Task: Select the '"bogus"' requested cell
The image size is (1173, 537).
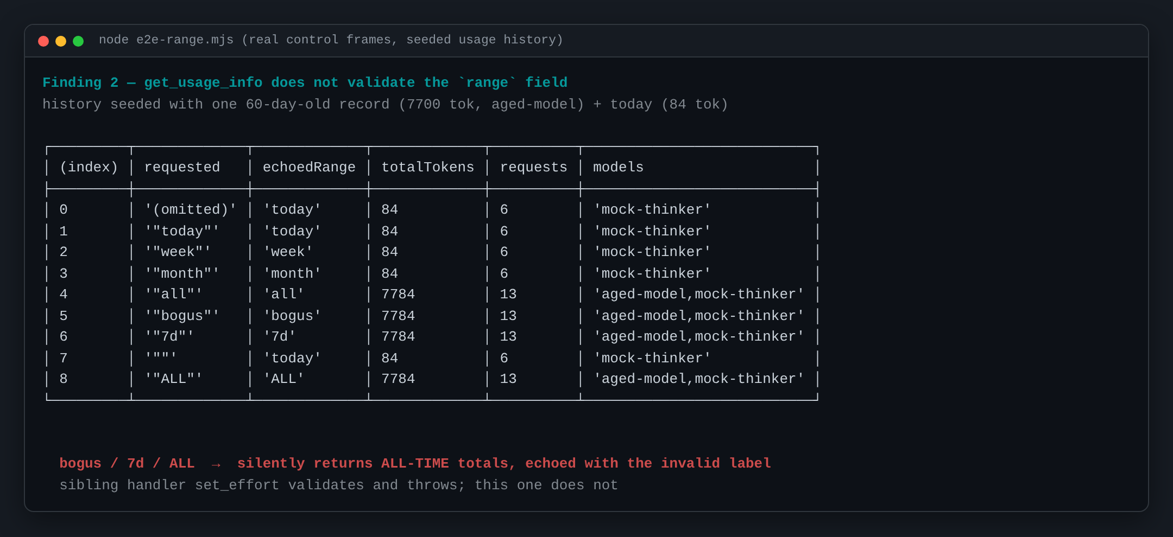Action: (182, 316)
